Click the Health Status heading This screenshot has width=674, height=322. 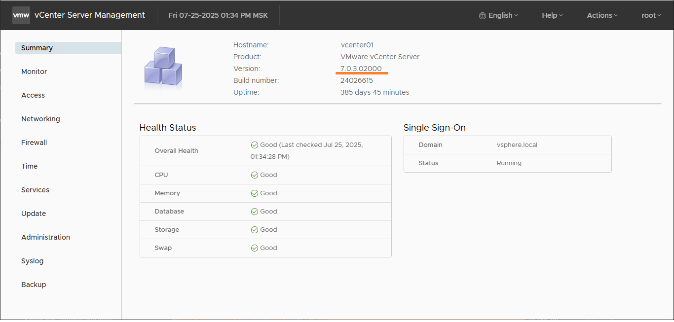click(x=168, y=128)
